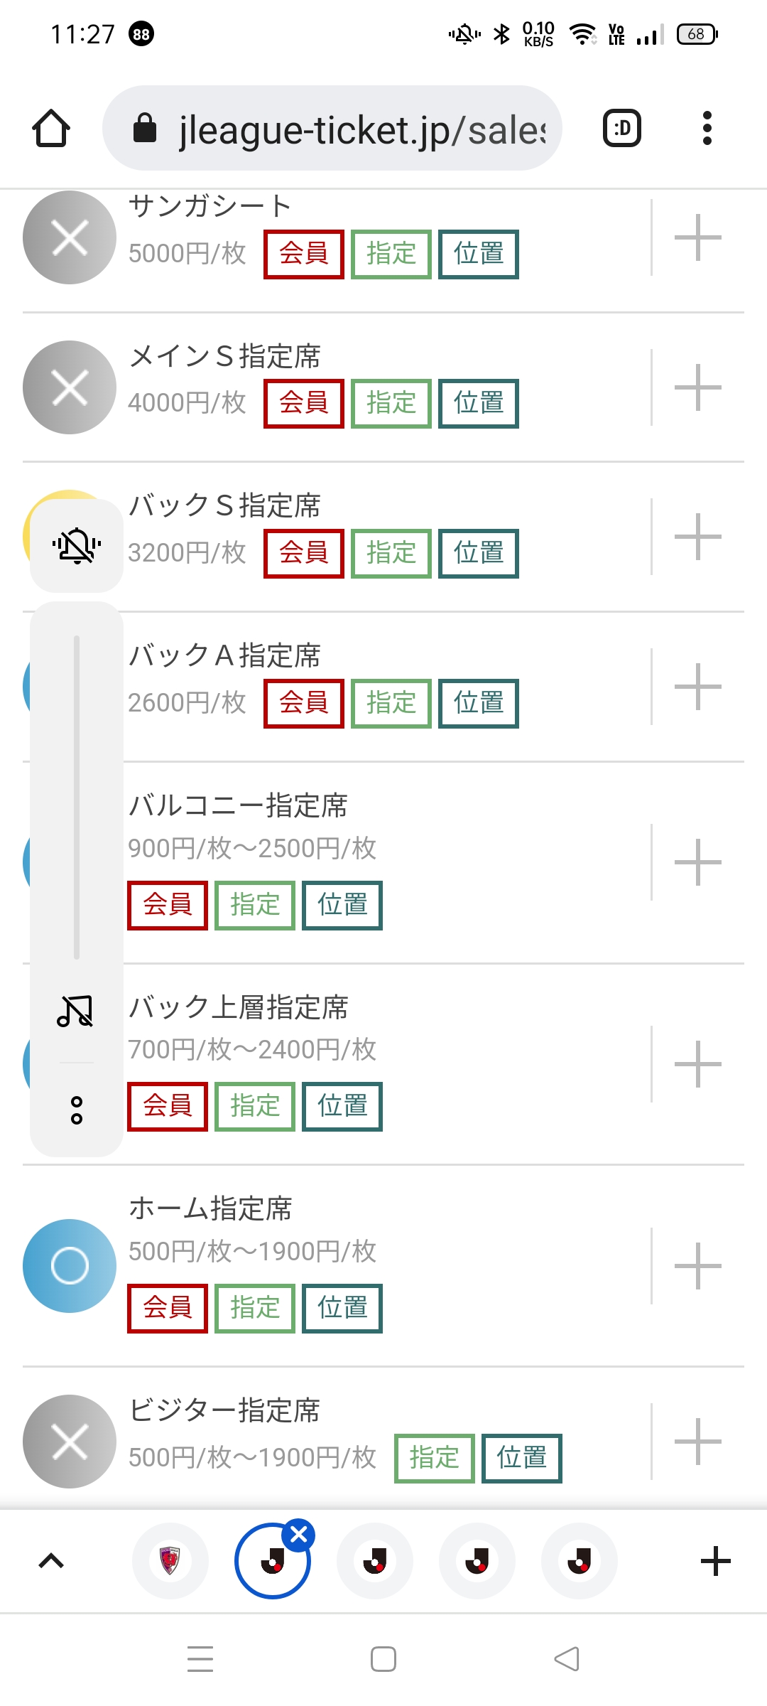Image resolution: width=767 pixels, height=1706 pixels.
Task: Toggle the ringer mute bell icon
Action: [x=77, y=546]
